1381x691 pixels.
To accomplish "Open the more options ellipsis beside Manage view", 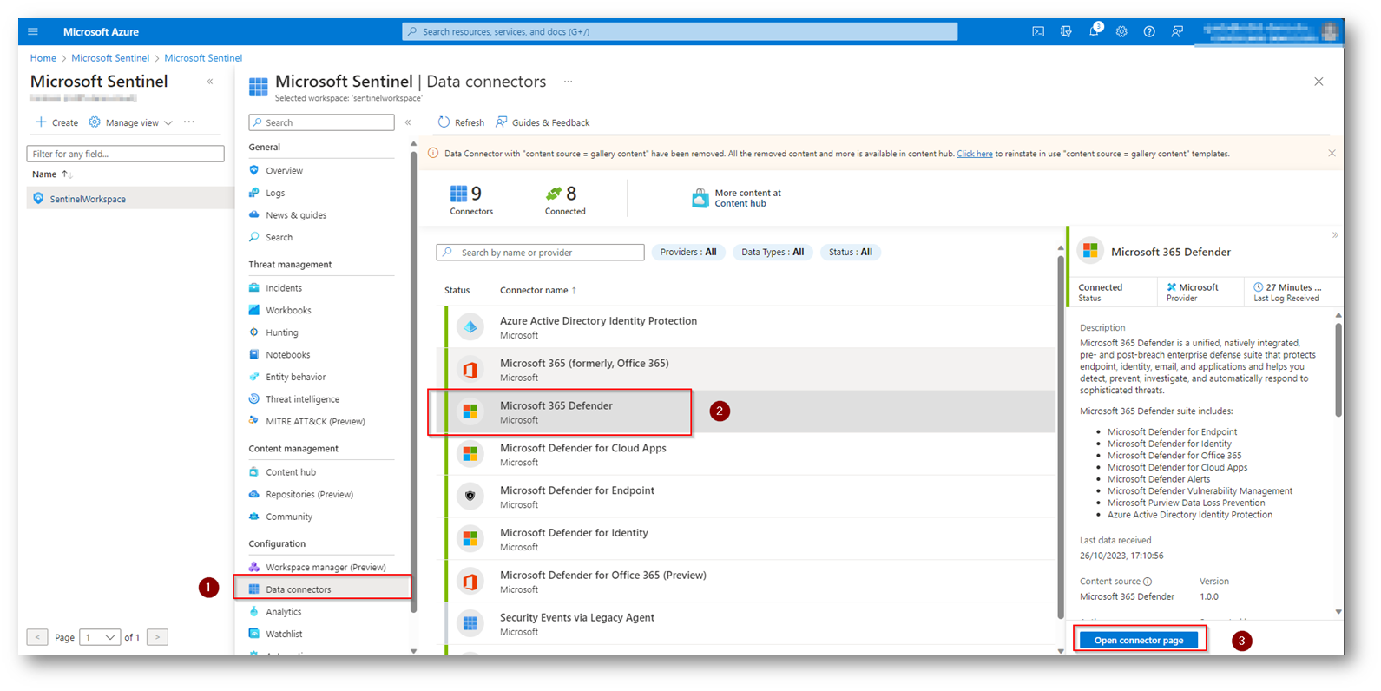I will coord(189,122).
